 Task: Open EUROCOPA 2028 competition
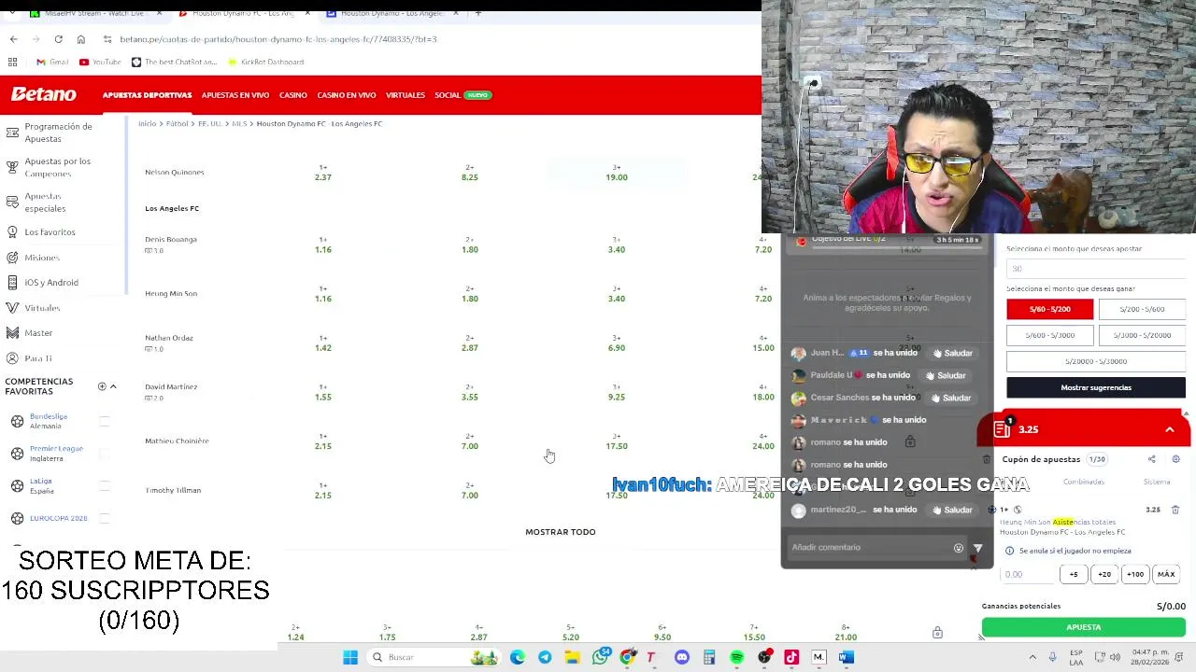58,518
